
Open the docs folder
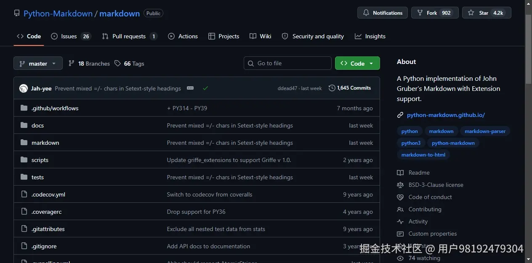37,125
